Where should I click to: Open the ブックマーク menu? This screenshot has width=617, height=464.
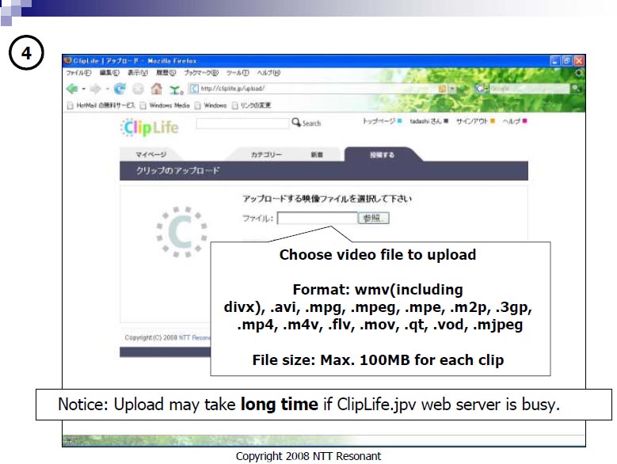(x=200, y=73)
